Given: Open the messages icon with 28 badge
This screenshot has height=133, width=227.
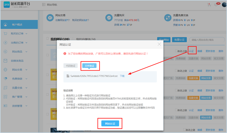Looking at the screenshot, I should point(216,5).
